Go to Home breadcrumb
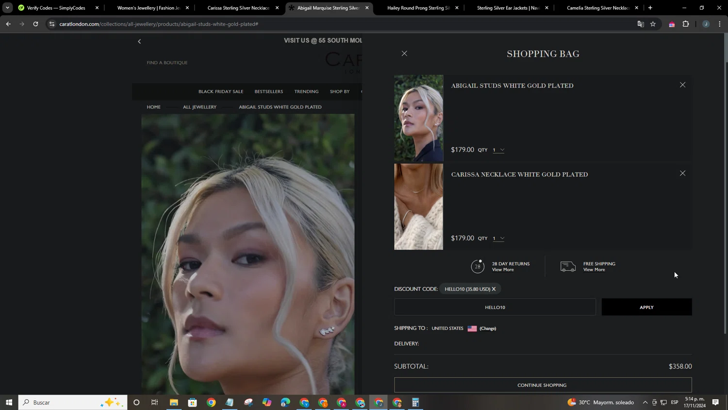The width and height of the screenshot is (728, 410). 154,107
